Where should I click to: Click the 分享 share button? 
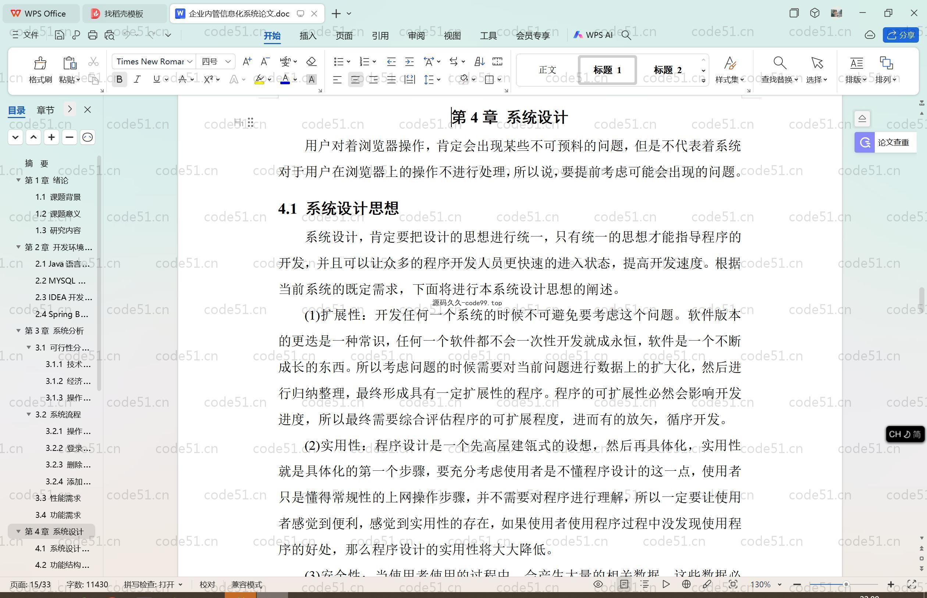click(901, 35)
